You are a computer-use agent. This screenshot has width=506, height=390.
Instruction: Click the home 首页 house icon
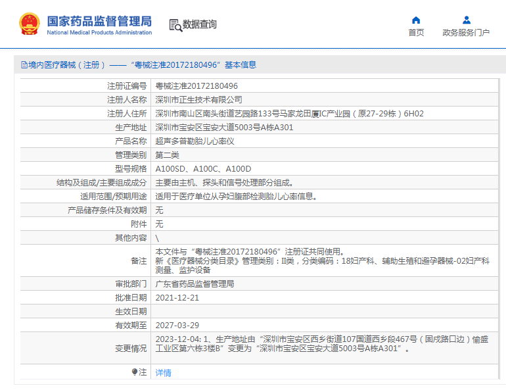[416, 20]
